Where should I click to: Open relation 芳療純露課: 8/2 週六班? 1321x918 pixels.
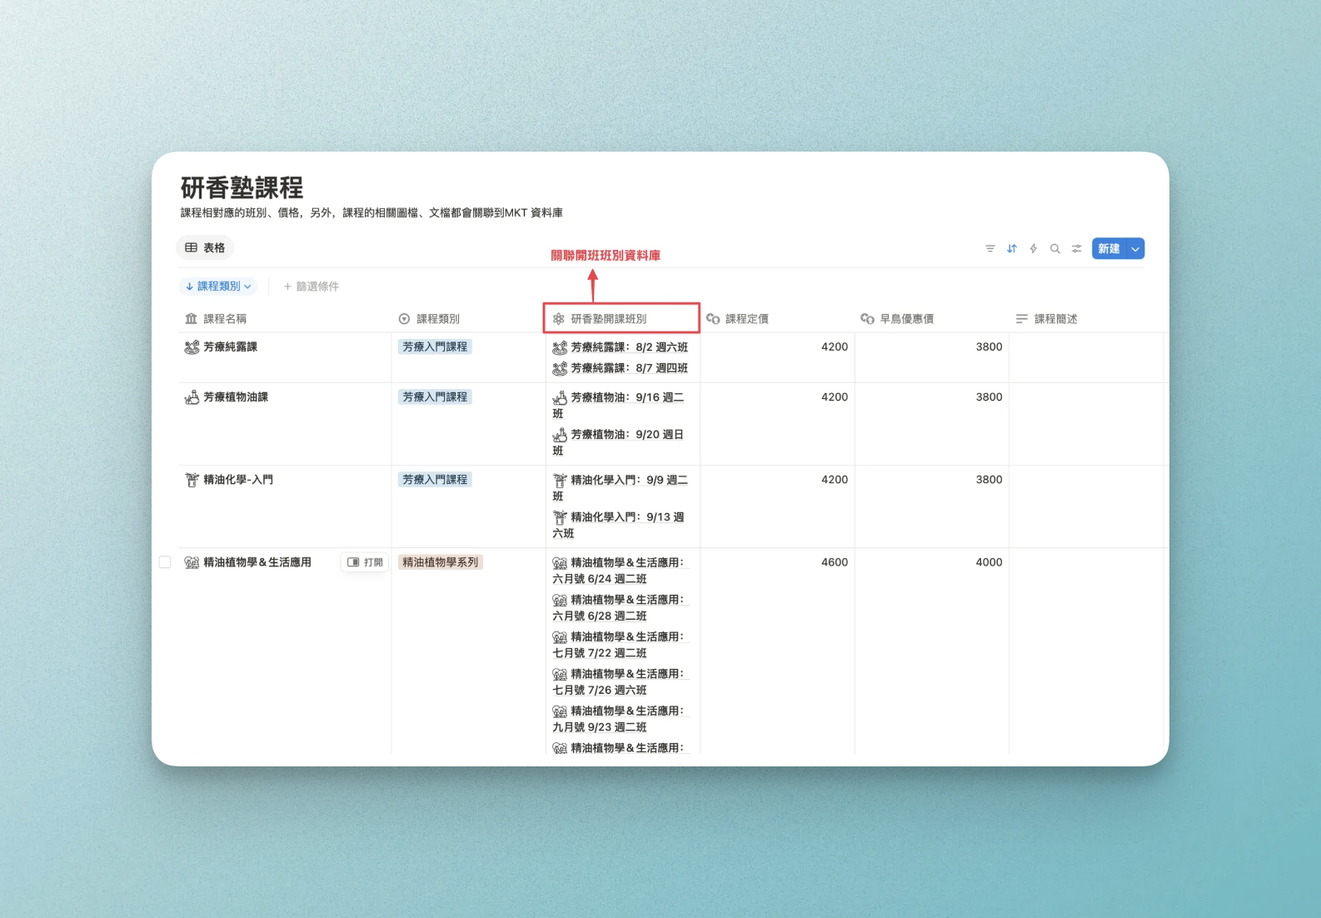pyautogui.click(x=621, y=347)
